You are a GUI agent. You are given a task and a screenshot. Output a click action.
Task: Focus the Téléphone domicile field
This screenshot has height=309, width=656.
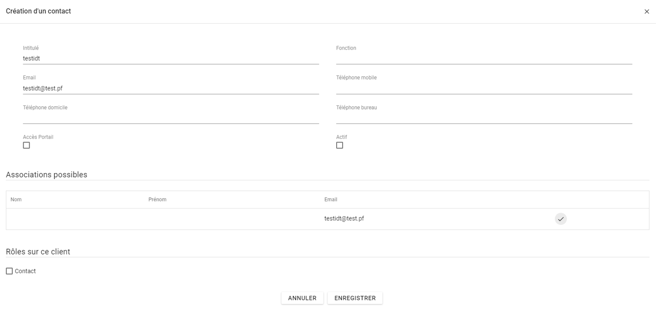point(170,118)
